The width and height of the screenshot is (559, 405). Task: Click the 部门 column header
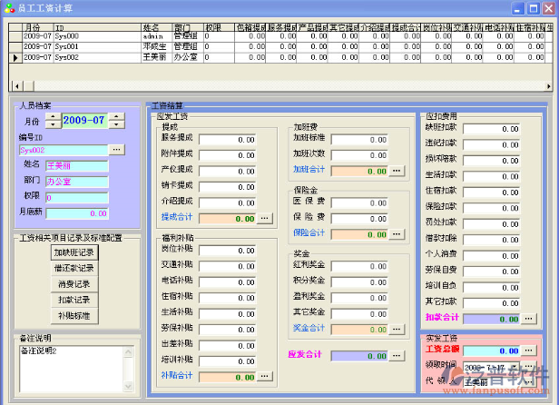(186, 28)
